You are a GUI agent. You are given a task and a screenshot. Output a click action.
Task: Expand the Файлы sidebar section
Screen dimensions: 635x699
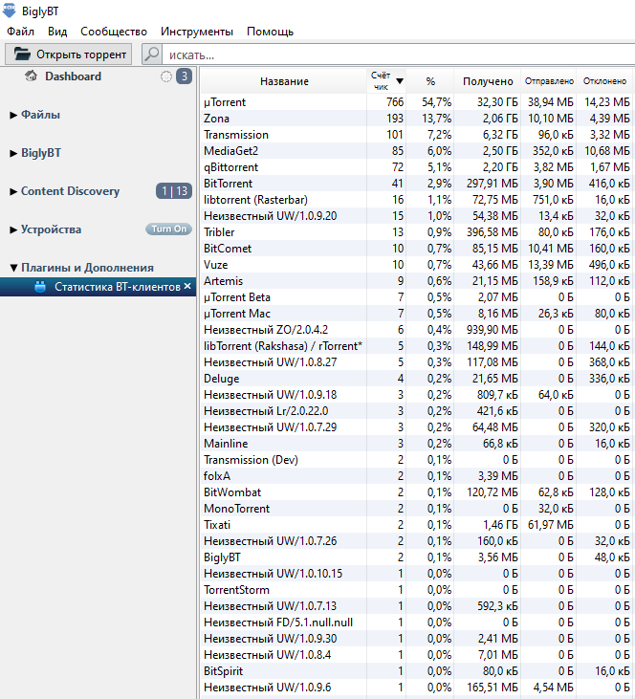click(x=13, y=115)
